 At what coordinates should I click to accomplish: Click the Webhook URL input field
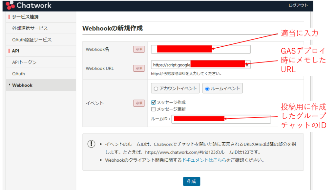click(x=200, y=65)
